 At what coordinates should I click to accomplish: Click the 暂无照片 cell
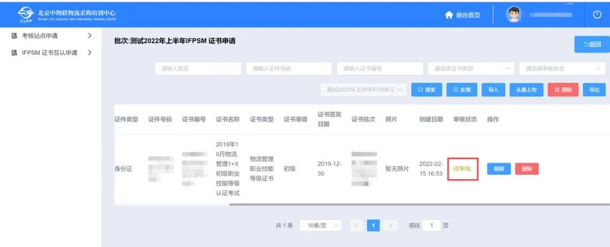(x=397, y=169)
